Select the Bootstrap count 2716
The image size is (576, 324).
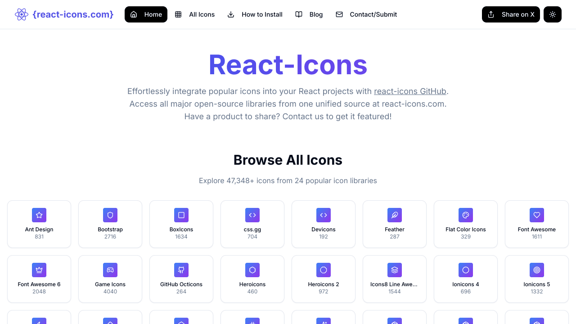(110, 237)
